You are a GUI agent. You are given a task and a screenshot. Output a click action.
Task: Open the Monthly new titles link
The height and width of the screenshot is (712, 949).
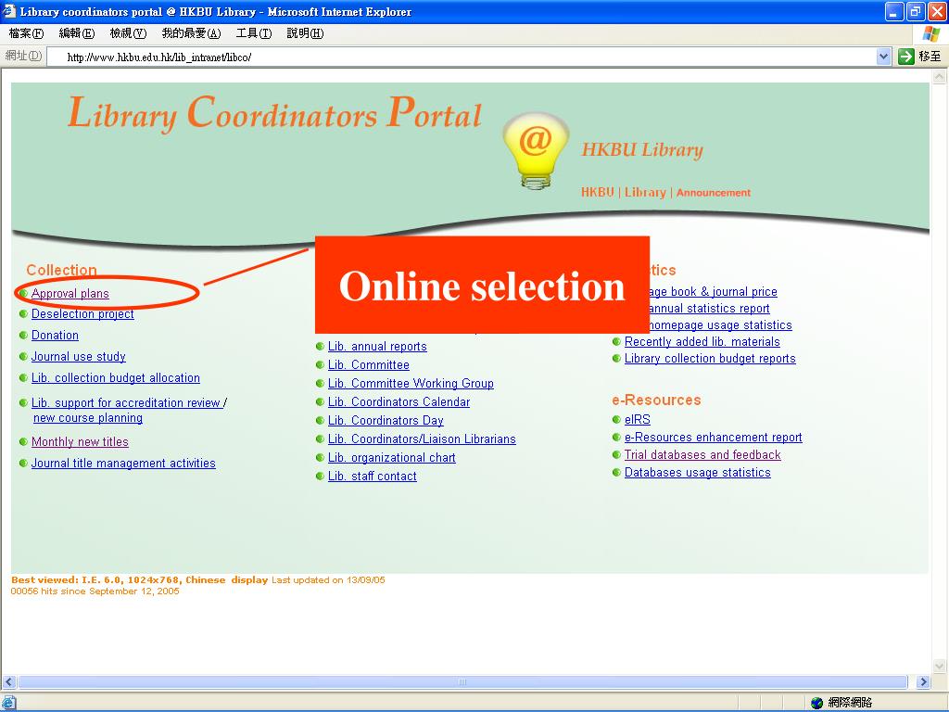80,442
